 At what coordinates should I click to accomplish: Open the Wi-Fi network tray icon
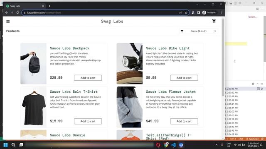tap(235, 145)
